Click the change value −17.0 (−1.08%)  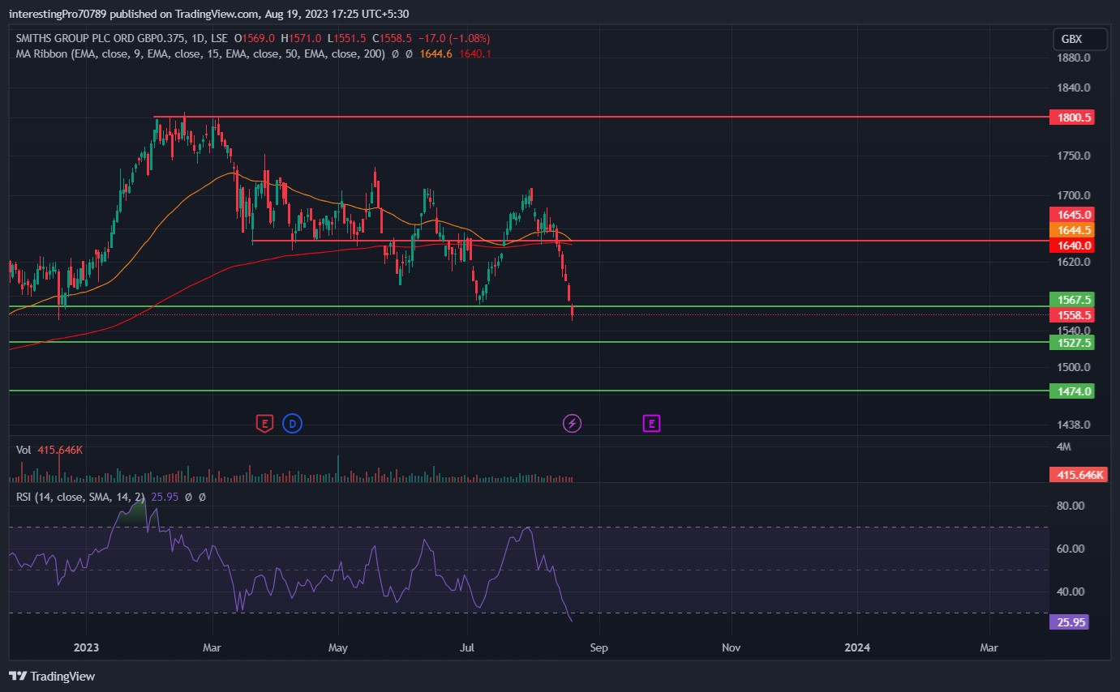(x=454, y=38)
